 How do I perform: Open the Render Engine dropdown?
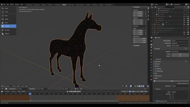[x=180, y=41]
